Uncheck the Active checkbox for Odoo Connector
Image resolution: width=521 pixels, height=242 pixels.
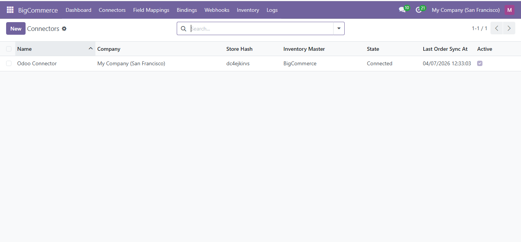[480, 63]
